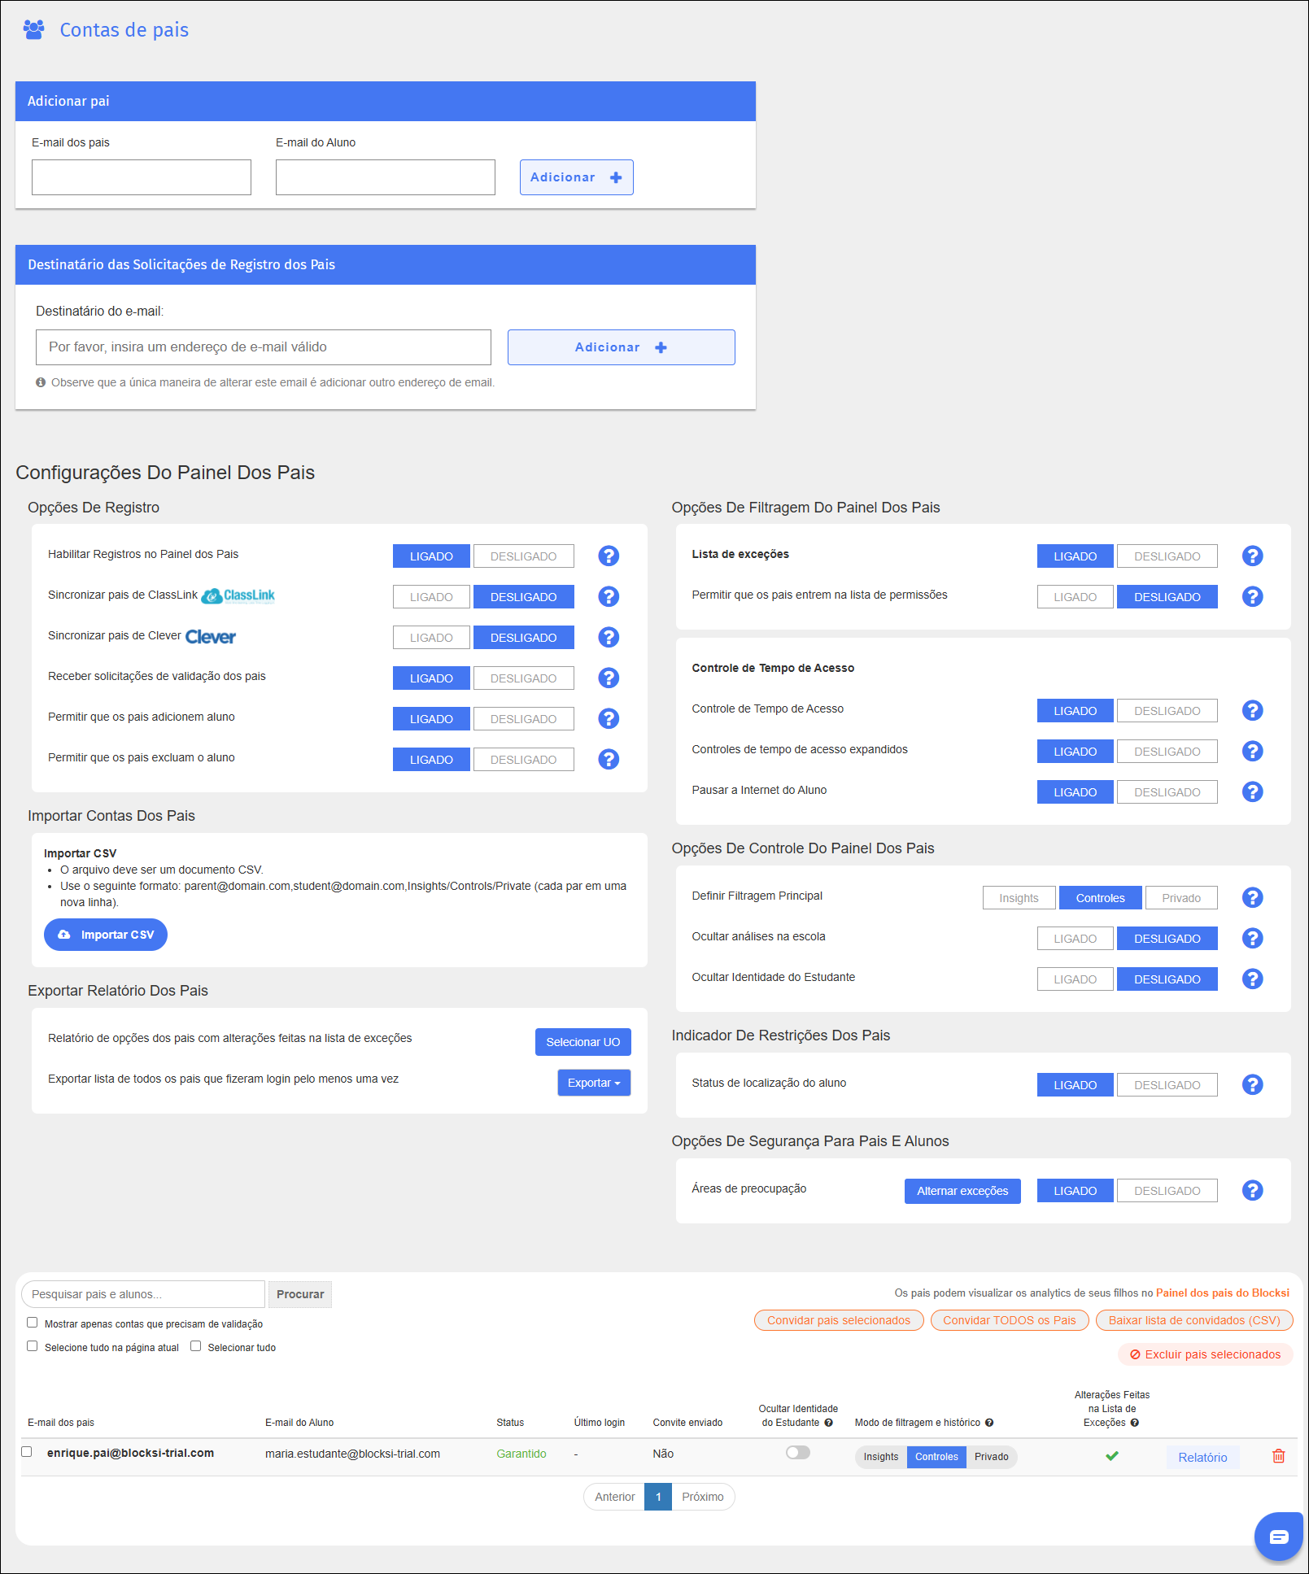Go to the Próximo page

click(x=703, y=1497)
